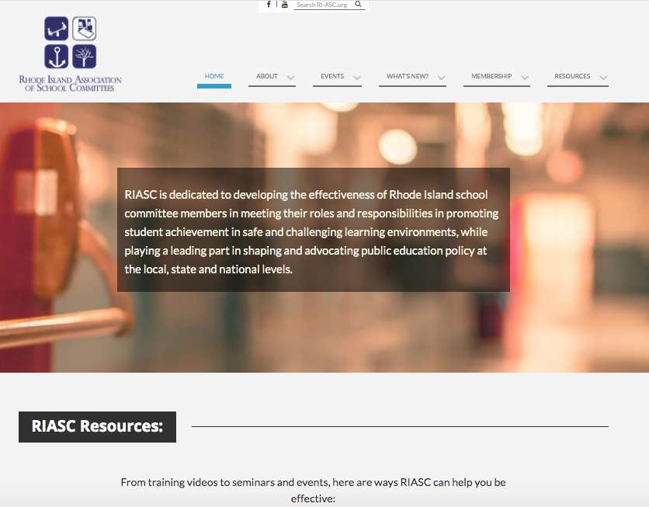Image resolution: width=649 pixels, height=507 pixels.
Task: Click the seesaw logo tile
Action: click(57, 29)
